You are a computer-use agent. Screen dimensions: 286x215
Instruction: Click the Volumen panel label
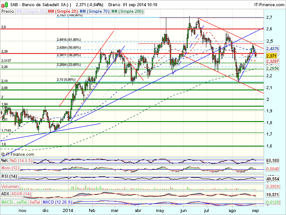(10, 186)
